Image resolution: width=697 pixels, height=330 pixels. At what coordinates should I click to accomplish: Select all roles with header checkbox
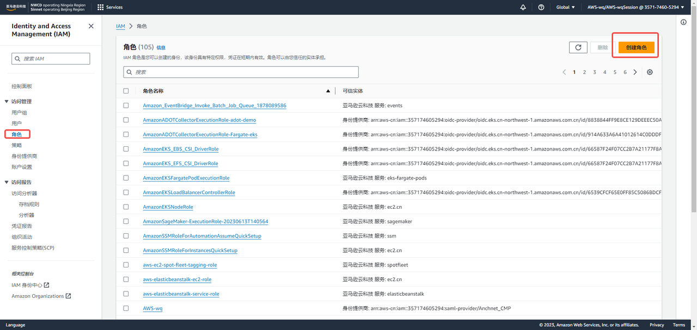pos(126,91)
